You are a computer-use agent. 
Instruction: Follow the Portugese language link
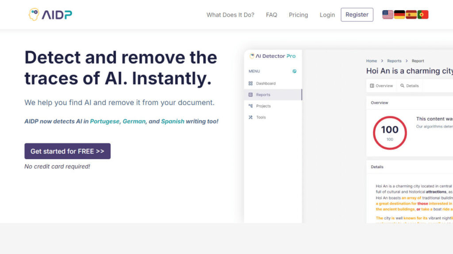[x=104, y=122]
